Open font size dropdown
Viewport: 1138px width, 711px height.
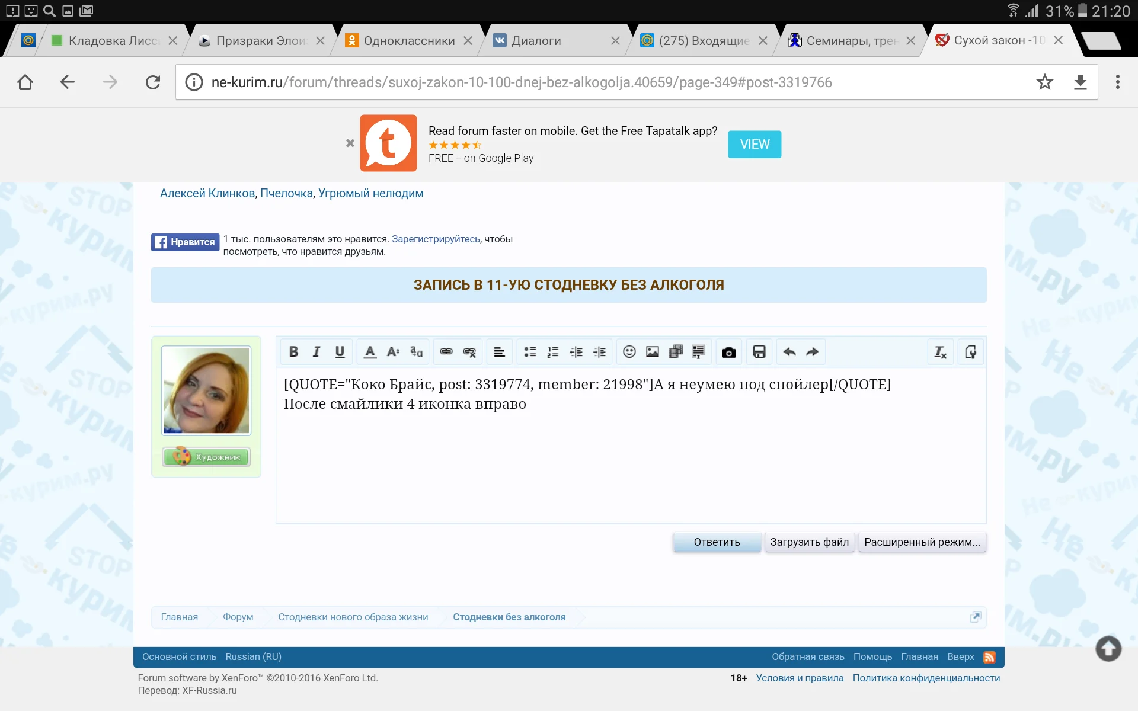click(x=393, y=352)
